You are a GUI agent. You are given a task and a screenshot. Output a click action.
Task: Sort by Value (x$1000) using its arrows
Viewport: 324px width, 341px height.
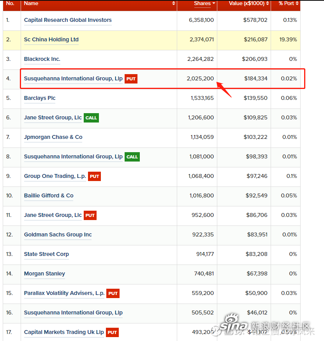pyautogui.click(x=268, y=3)
